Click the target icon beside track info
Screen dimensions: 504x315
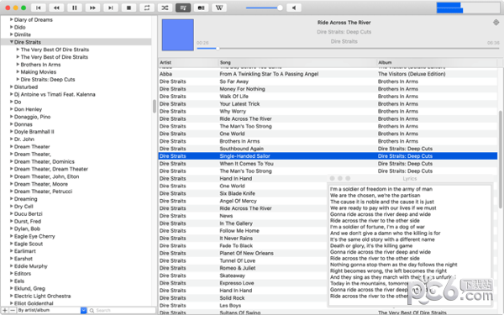tap(496, 23)
